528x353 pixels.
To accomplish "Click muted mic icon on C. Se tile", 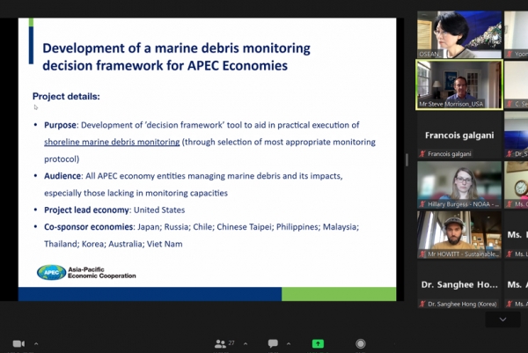I will [x=510, y=104].
